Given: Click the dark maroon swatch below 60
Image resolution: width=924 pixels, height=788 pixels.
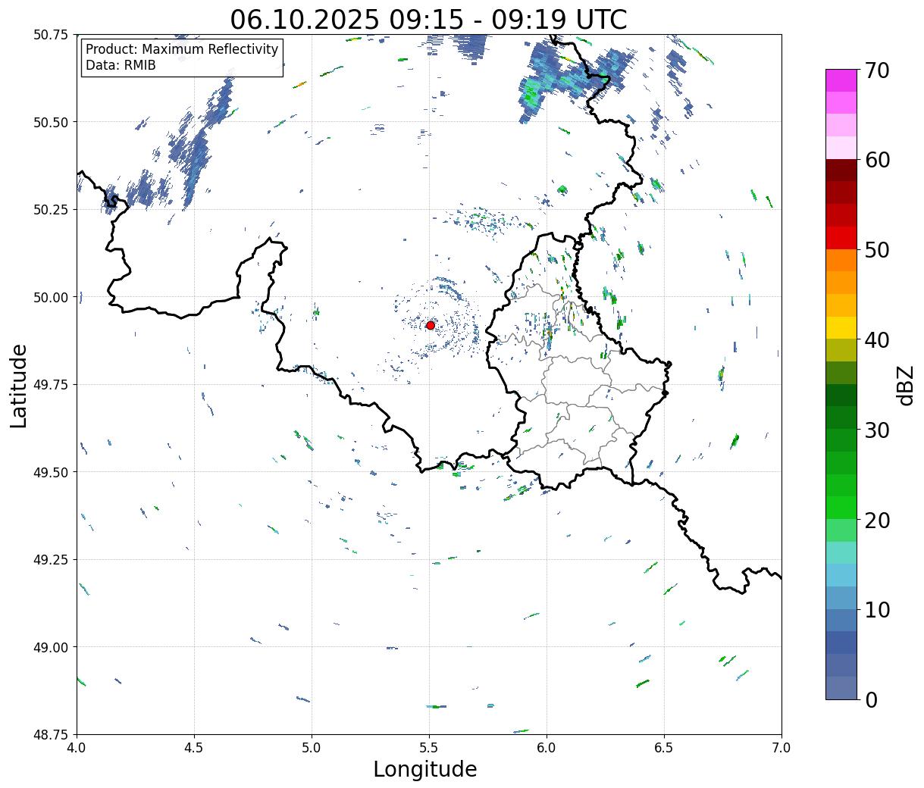Looking at the screenshot, I should pyautogui.click(x=841, y=170).
